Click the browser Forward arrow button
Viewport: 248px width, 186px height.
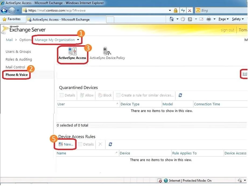tap(12, 10)
